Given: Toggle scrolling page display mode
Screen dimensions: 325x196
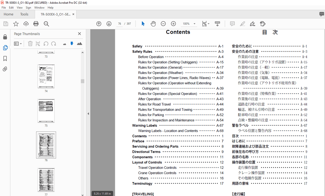Looking at the screenshot, I should [217, 24].
